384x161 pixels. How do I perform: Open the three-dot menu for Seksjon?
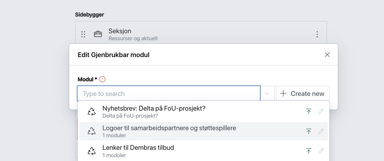(x=317, y=34)
